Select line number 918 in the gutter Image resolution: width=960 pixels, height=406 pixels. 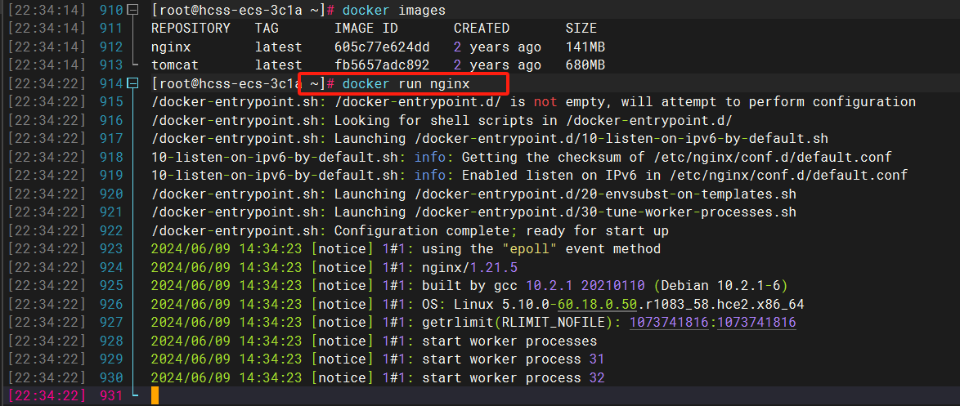[x=110, y=157]
